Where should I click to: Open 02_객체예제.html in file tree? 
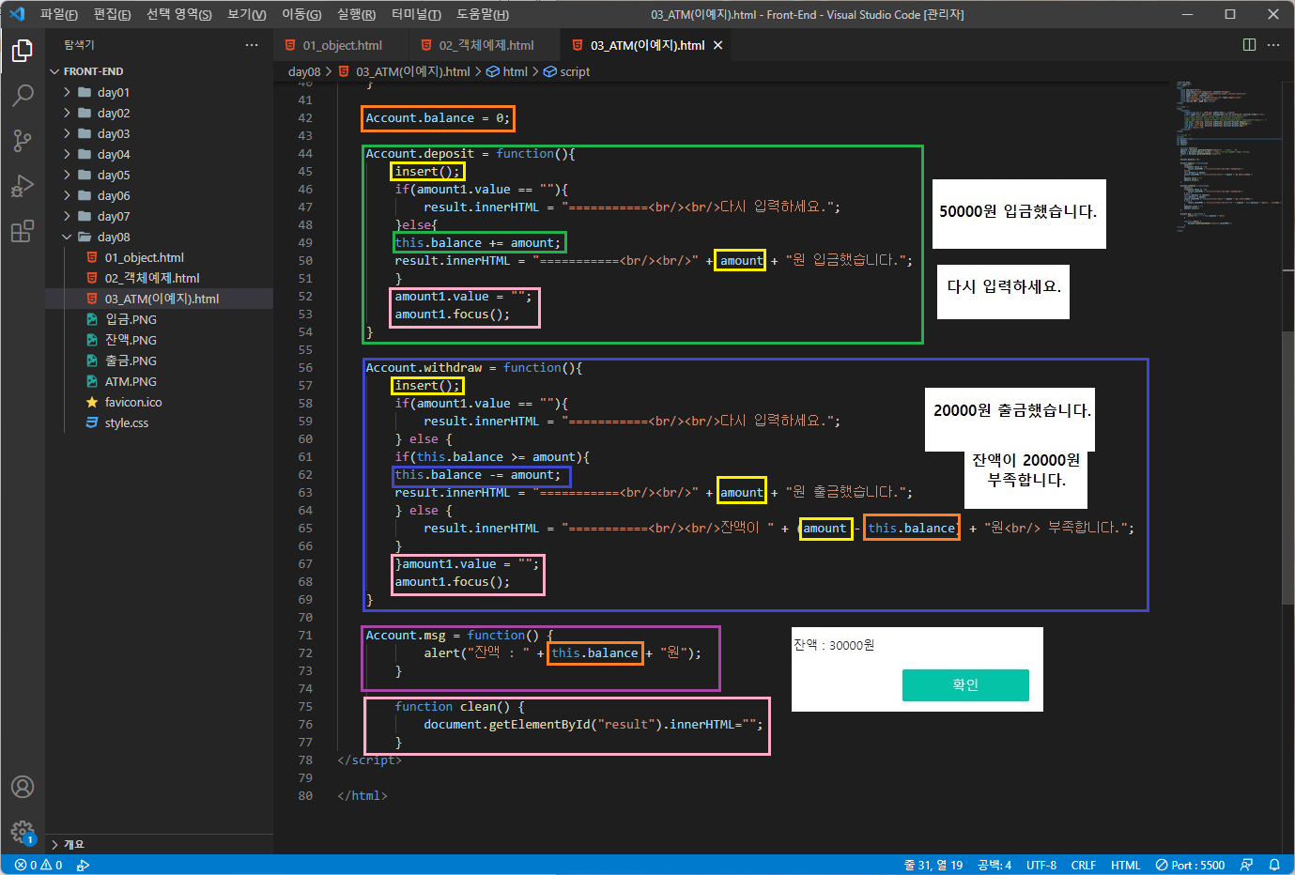[152, 278]
